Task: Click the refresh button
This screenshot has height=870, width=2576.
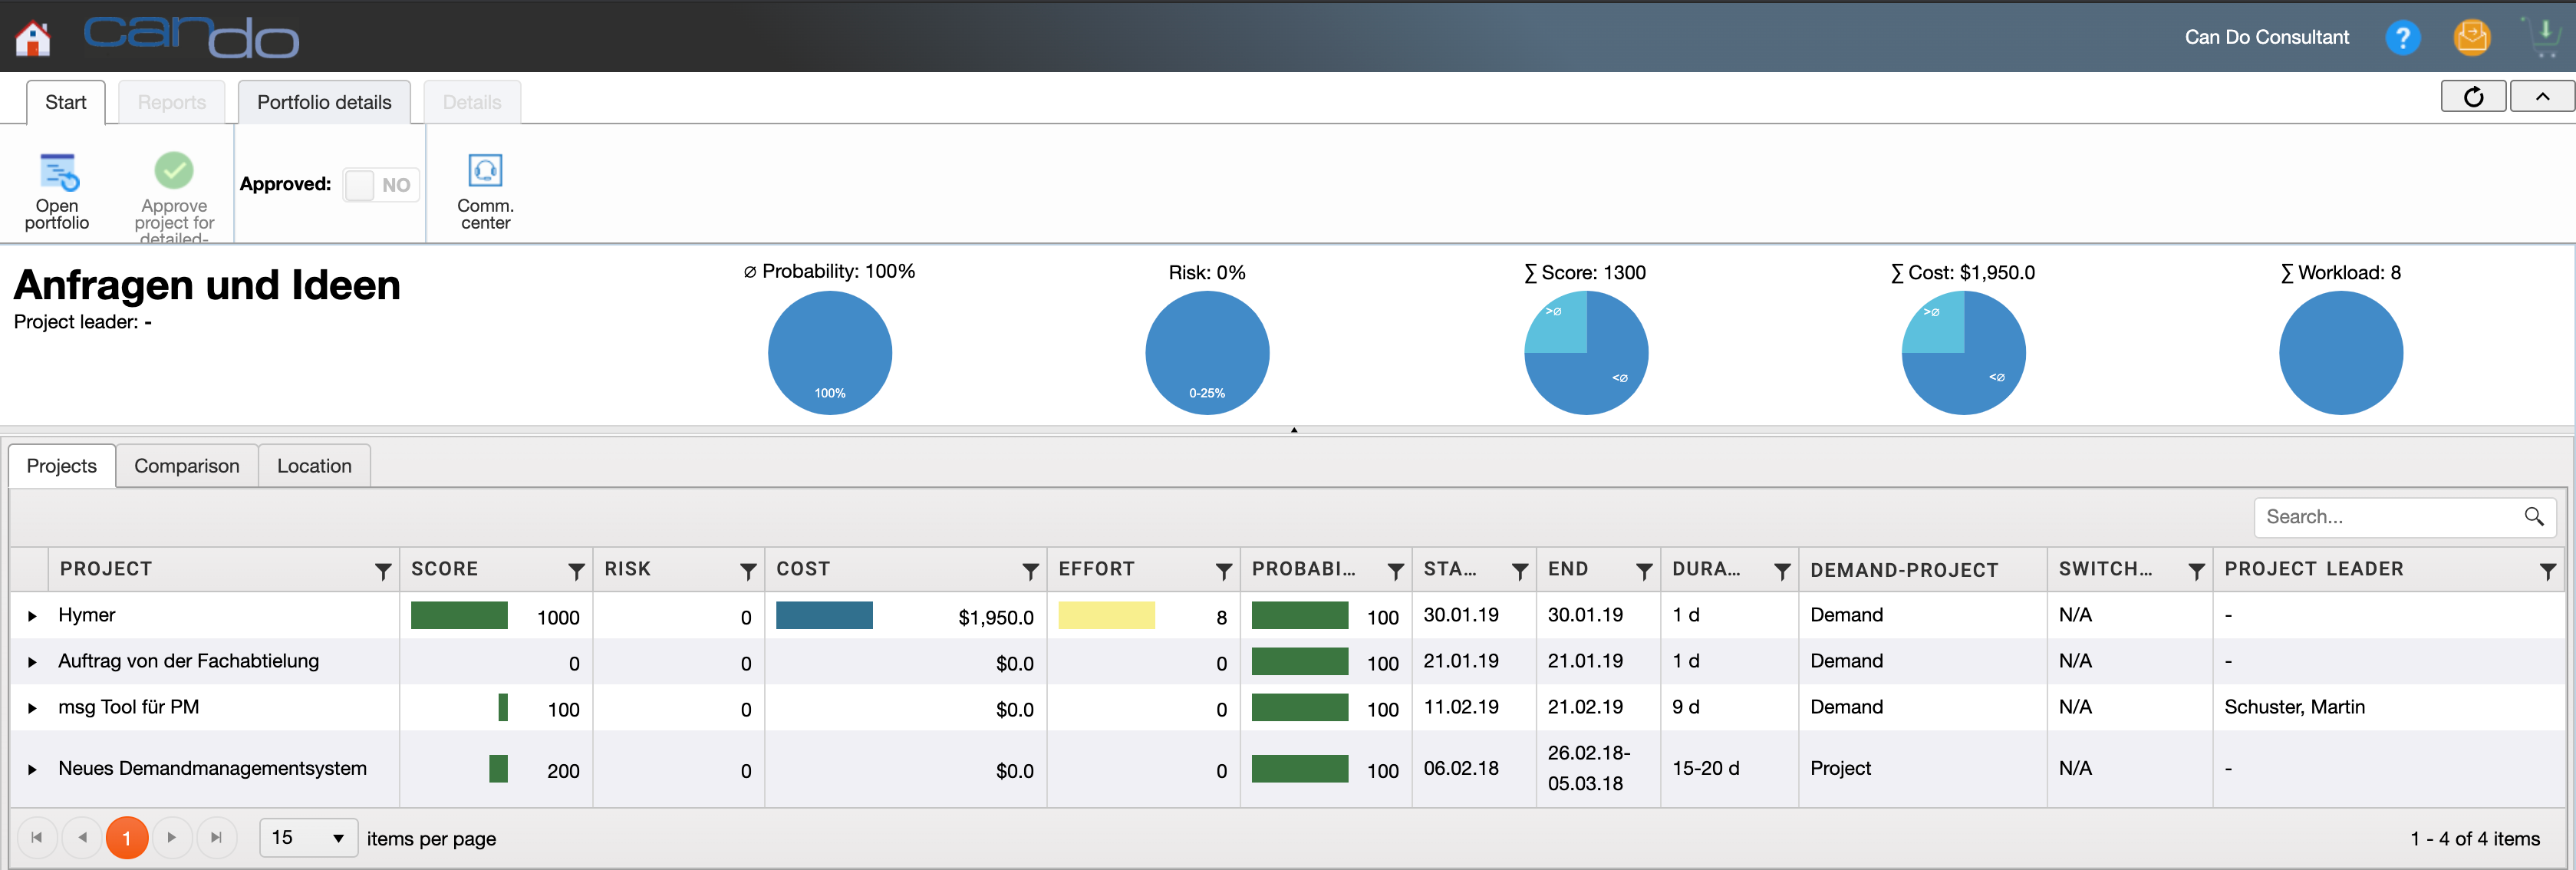Action: [x=2473, y=96]
